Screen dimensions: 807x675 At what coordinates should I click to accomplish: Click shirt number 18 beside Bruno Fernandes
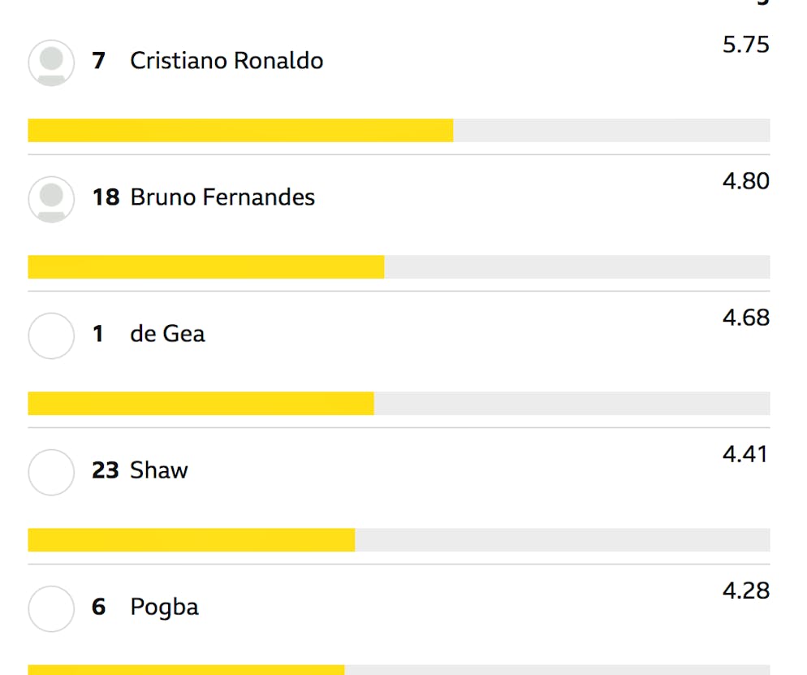tap(106, 197)
